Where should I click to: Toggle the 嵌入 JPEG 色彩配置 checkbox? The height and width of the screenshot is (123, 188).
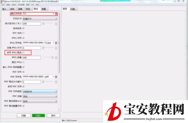23,67
